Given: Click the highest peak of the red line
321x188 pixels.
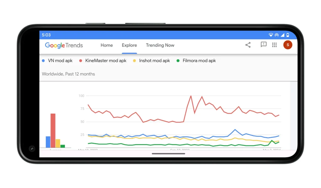Looking at the screenshot, I should (191, 96).
